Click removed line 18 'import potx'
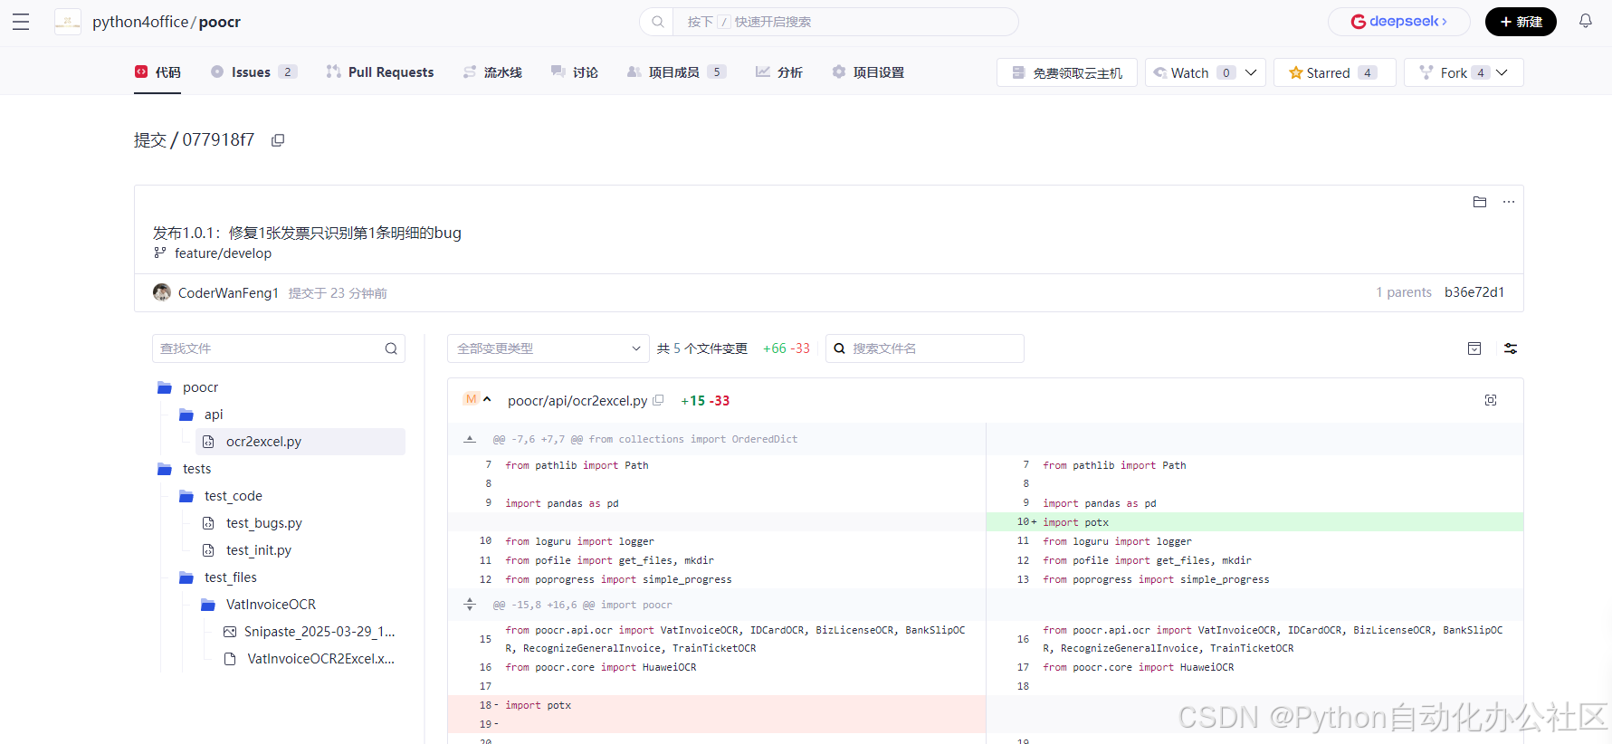 [x=717, y=705]
